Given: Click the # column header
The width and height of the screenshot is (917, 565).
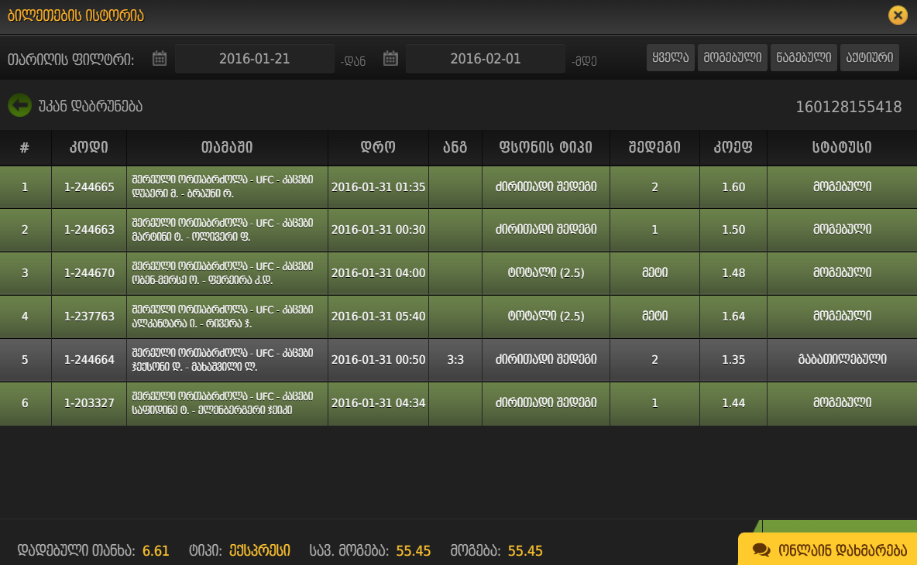Looking at the screenshot, I should 25,147.
